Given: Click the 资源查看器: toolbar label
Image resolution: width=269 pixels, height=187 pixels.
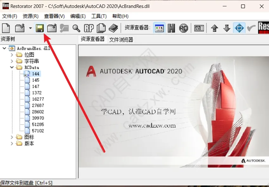Looking at the screenshot, I should [138, 28].
